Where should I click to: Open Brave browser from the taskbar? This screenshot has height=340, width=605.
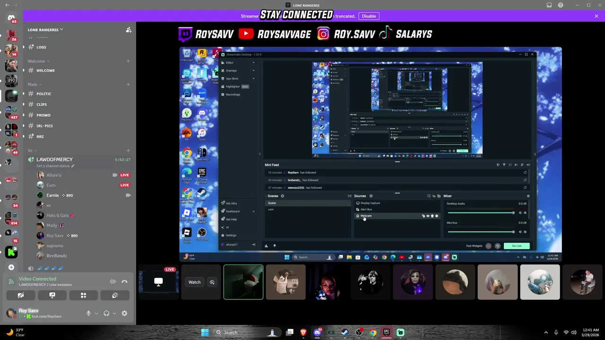[303, 332]
